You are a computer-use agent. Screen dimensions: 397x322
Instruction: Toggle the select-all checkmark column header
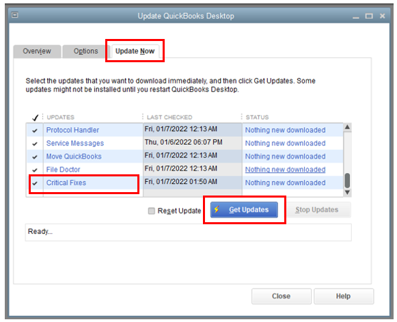pos(36,118)
